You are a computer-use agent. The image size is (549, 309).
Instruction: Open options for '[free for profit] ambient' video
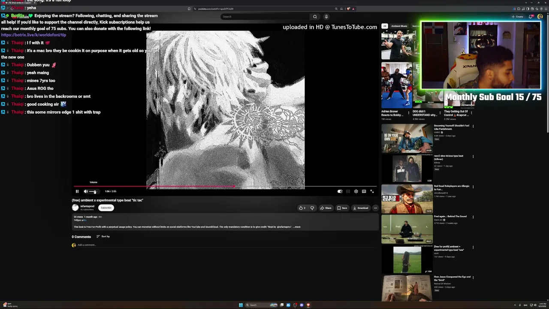click(x=473, y=247)
